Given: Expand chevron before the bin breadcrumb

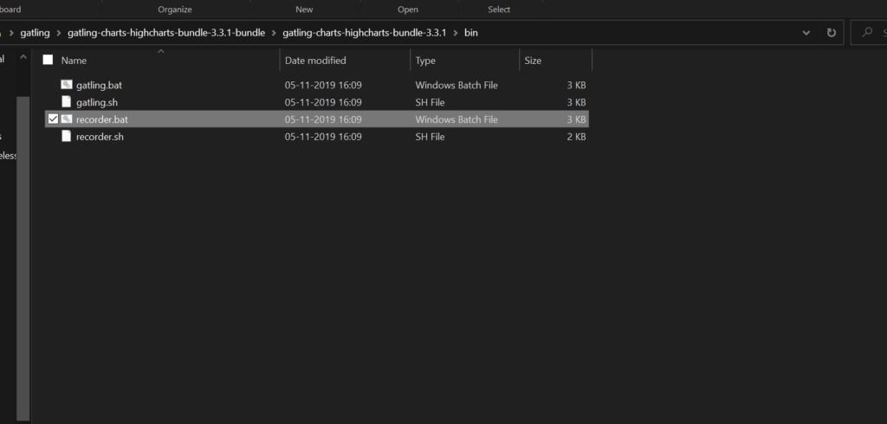Looking at the screenshot, I should tap(456, 33).
